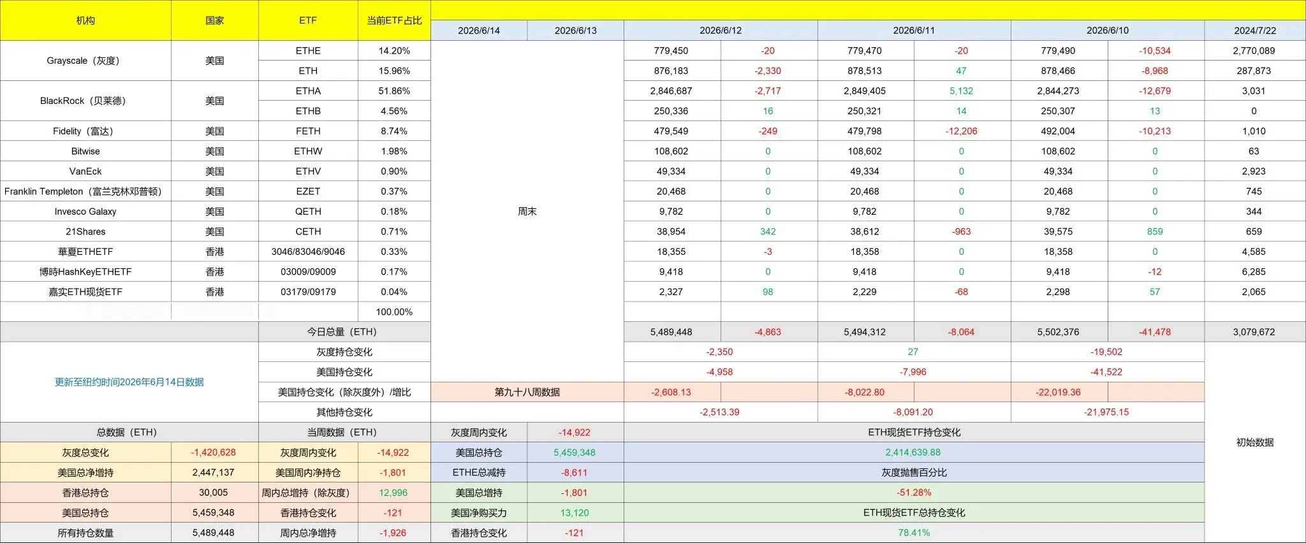Select the 14.20% share cell
Image resolution: width=1306 pixels, height=543 pixels.
click(394, 51)
